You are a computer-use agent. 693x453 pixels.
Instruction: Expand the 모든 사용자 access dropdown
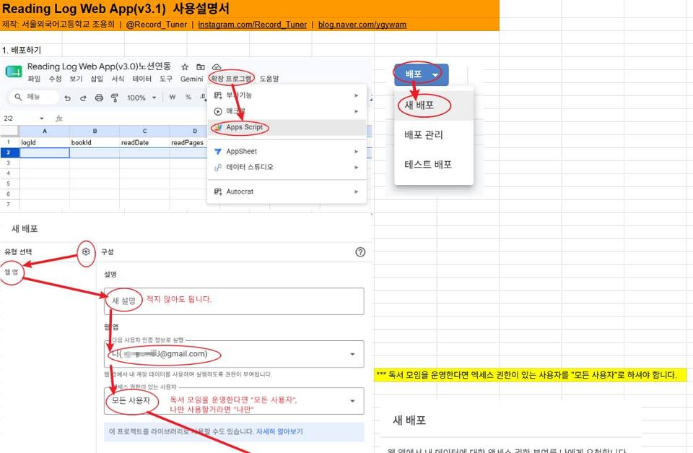coord(234,401)
